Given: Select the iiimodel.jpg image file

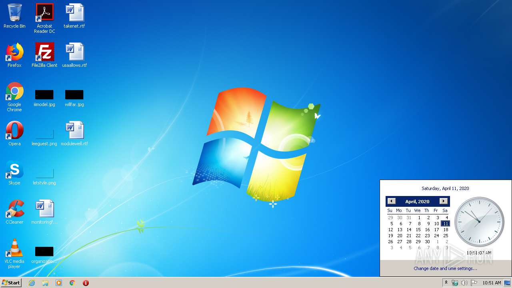Looking at the screenshot, I should pyautogui.click(x=44, y=98).
